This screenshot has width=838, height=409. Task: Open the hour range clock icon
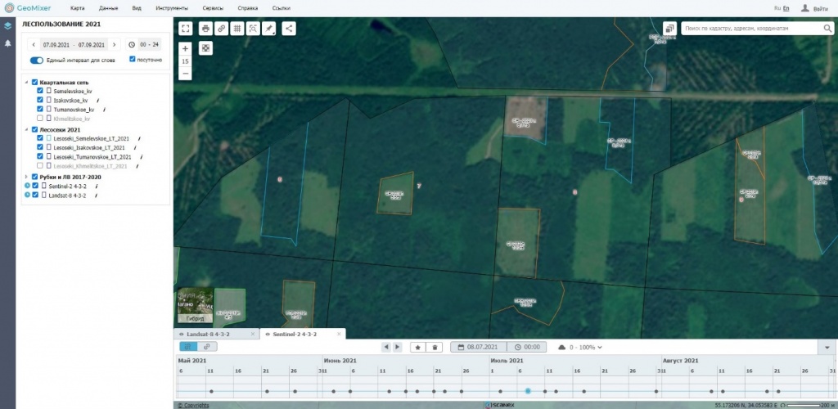click(132, 45)
